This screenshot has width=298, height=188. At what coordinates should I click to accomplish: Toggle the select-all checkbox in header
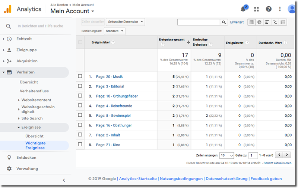point(80,42)
